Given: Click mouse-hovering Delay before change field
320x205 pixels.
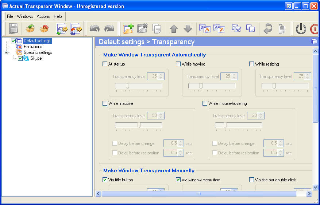Looking at the screenshot, I should point(273,143).
